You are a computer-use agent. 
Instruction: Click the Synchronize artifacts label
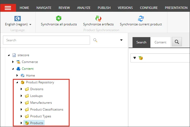[x=98, y=24]
